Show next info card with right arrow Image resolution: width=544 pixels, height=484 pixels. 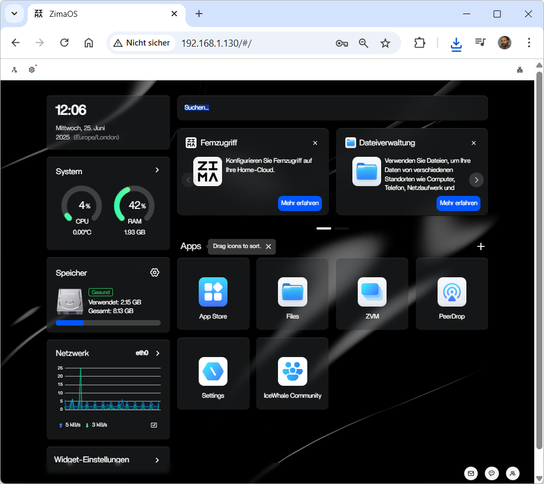click(x=476, y=180)
